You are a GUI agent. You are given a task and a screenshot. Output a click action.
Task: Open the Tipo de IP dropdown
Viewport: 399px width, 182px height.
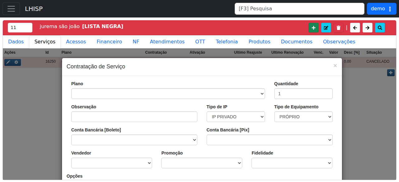[x=236, y=117]
